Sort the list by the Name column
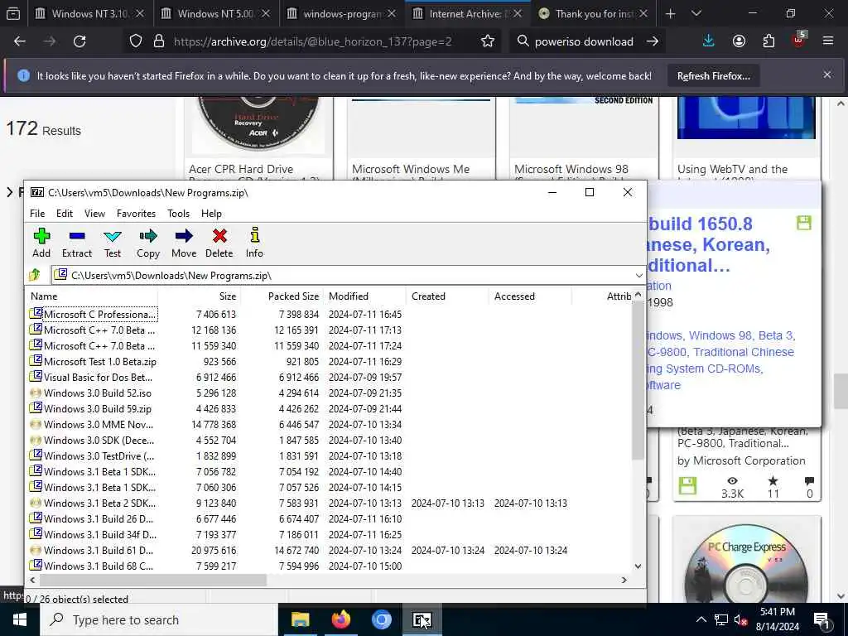The width and height of the screenshot is (848, 636). [92, 296]
